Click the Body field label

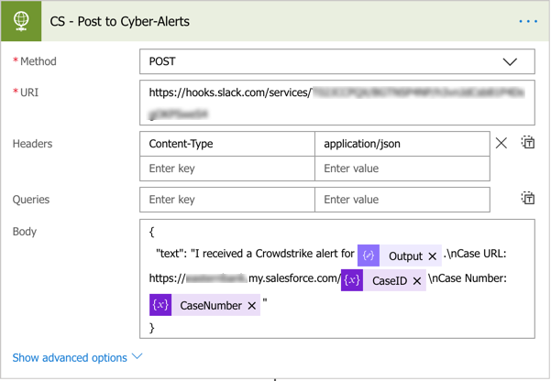click(x=25, y=232)
